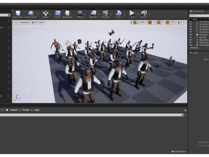The image size is (209, 157).
Task: Open the Lit view mode dropdown
Action: click(34, 22)
